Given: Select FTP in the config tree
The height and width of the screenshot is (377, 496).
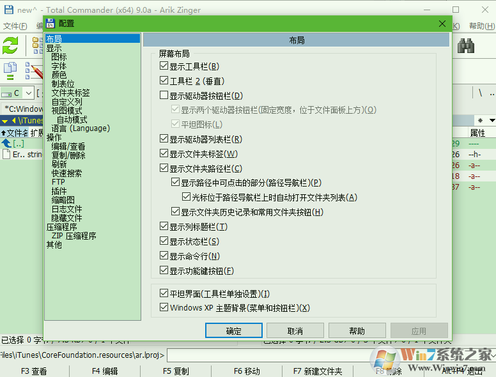Looking at the screenshot, I should point(58,182).
